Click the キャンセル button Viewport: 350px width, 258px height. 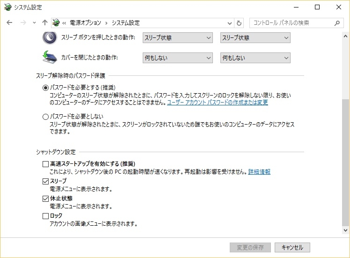point(292,247)
